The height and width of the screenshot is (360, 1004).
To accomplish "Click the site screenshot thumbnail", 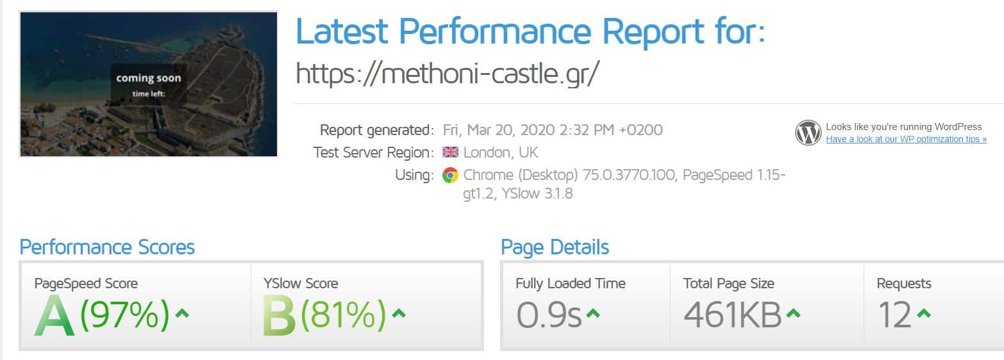I will 148,84.
